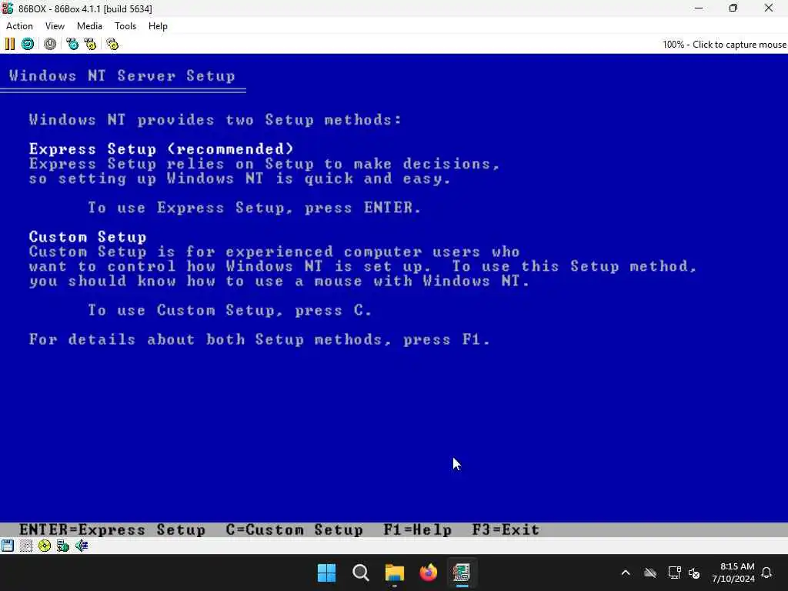The height and width of the screenshot is (591, 788).
Task: Click the teal hard reset icon
Action: point(28,44)
